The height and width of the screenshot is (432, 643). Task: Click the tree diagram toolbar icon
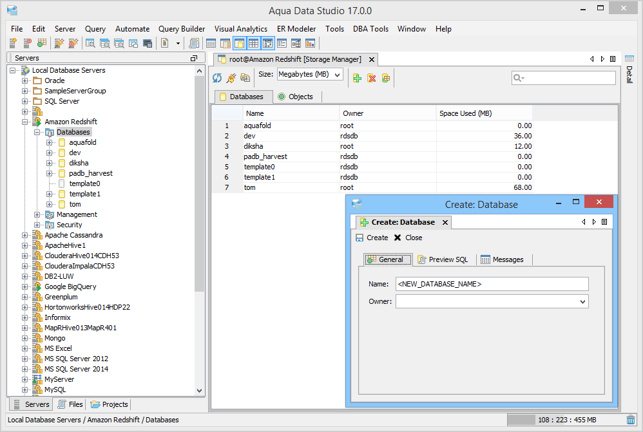click(x=296, y=43)
